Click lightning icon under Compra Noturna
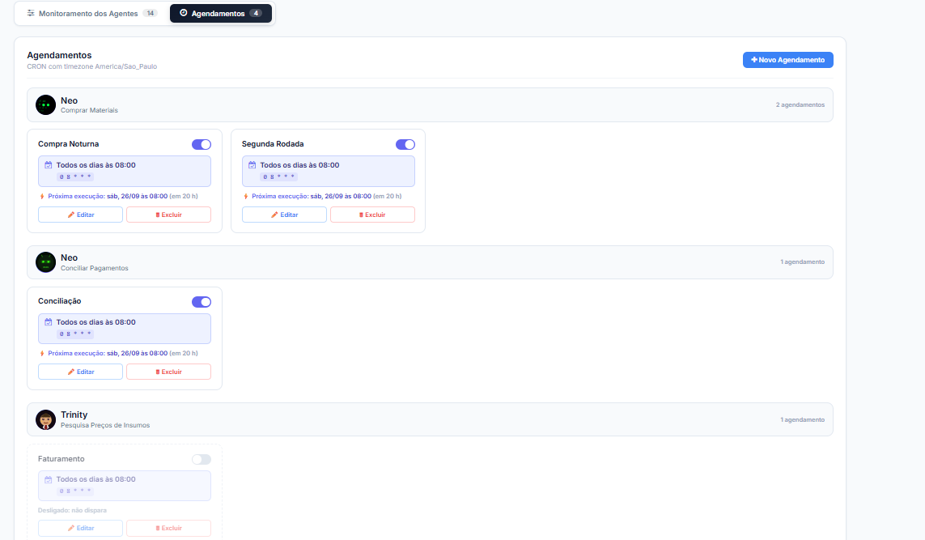Viewport: 925px width, 540px height. pyautogui.click(x=42, y=197)
